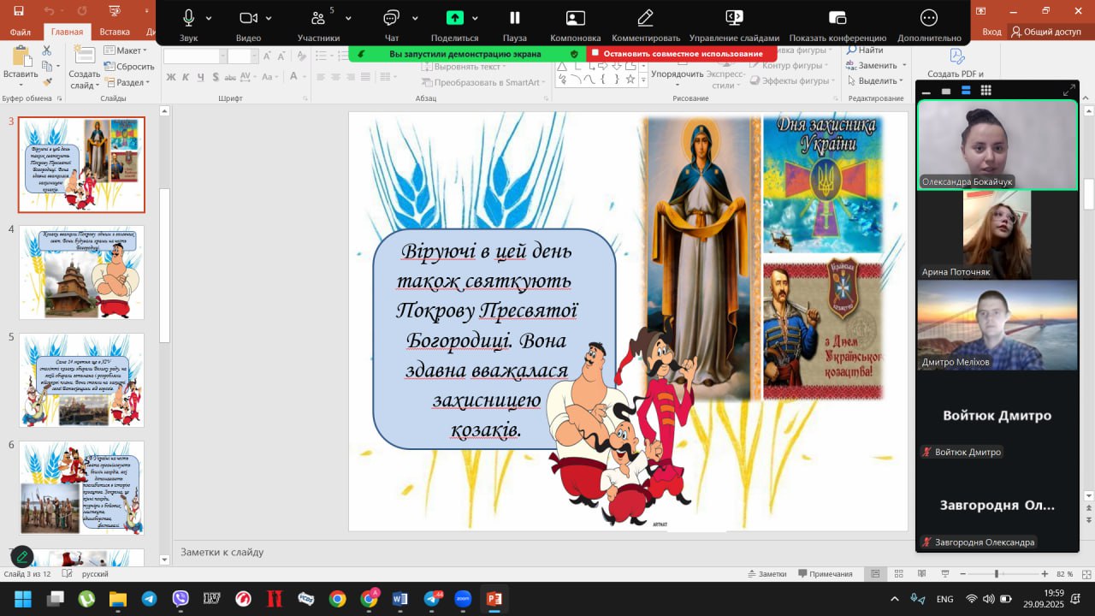Open the Комментировать annotation tool
The image size is (1095, 616).
(645, 19)
